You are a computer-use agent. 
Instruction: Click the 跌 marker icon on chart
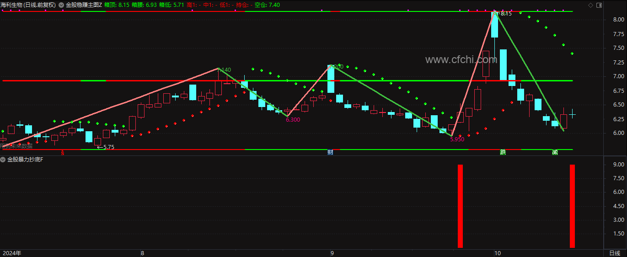[503, 152]
